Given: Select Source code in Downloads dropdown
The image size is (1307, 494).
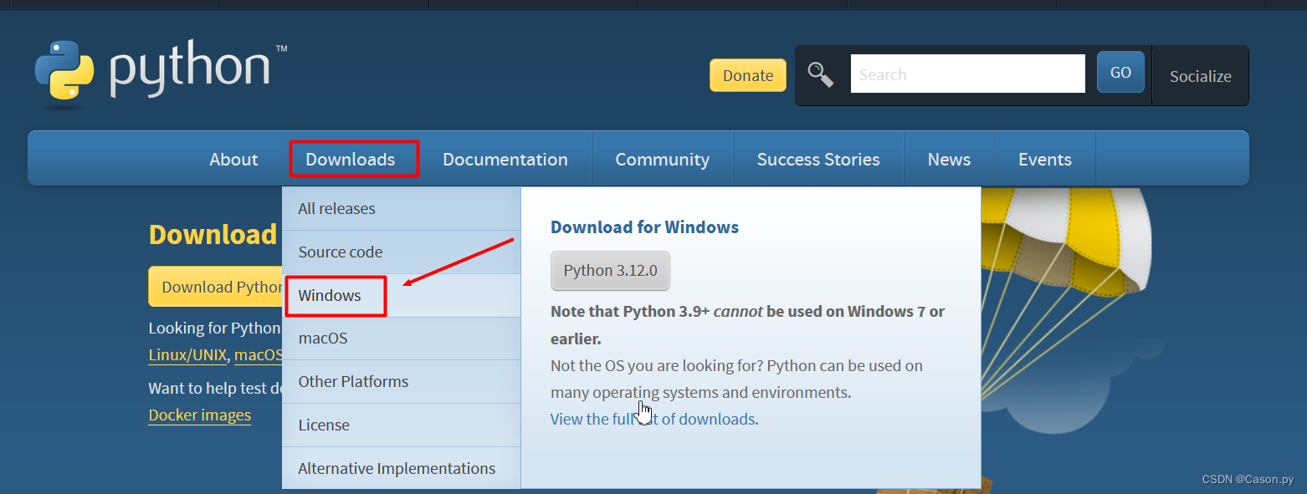Looking at the screenshot, I should (401, 252).
